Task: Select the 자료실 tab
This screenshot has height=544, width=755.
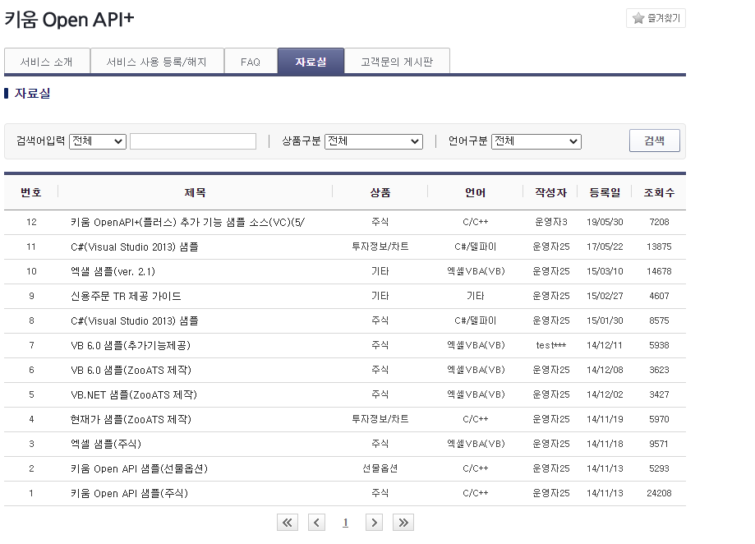Action: click(x=311, y=61)
